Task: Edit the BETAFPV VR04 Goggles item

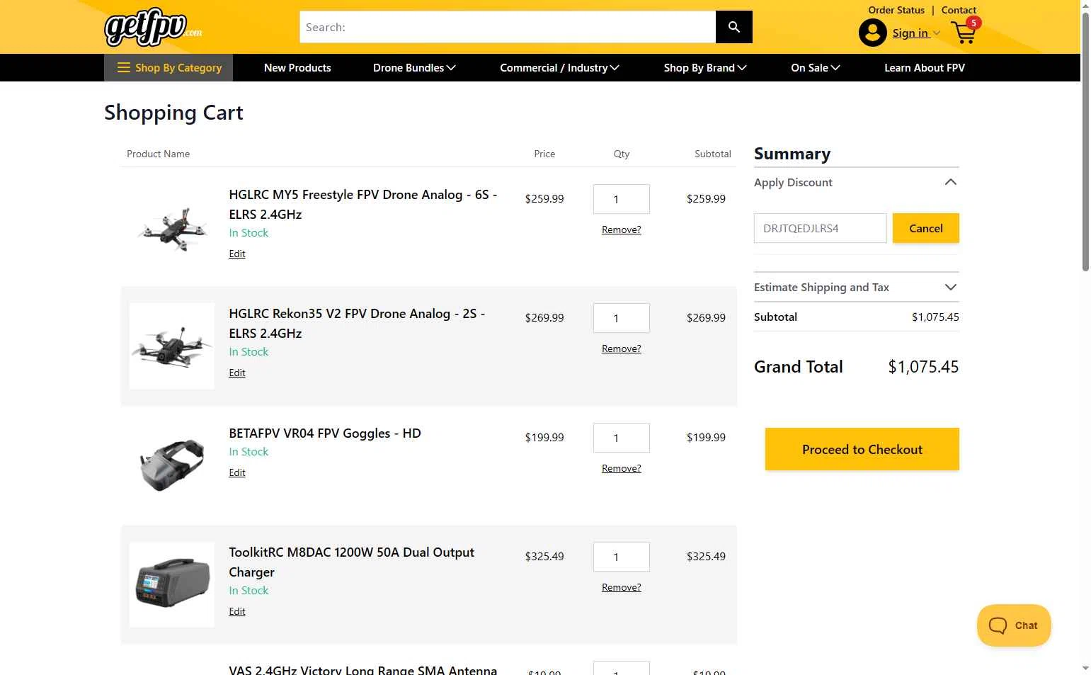Action: pos(237,472)
